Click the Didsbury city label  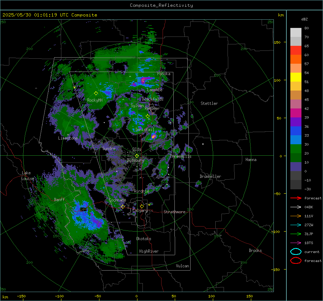(135, 160)
